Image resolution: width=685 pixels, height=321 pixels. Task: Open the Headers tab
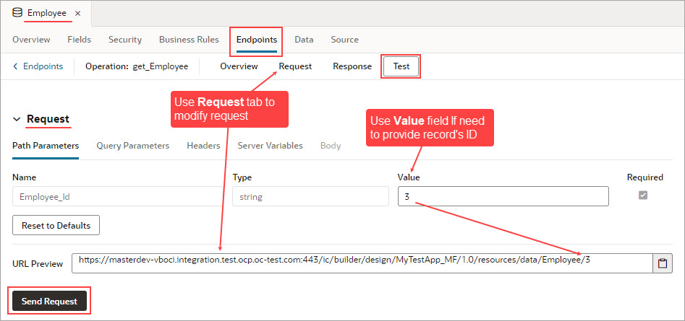203,146
